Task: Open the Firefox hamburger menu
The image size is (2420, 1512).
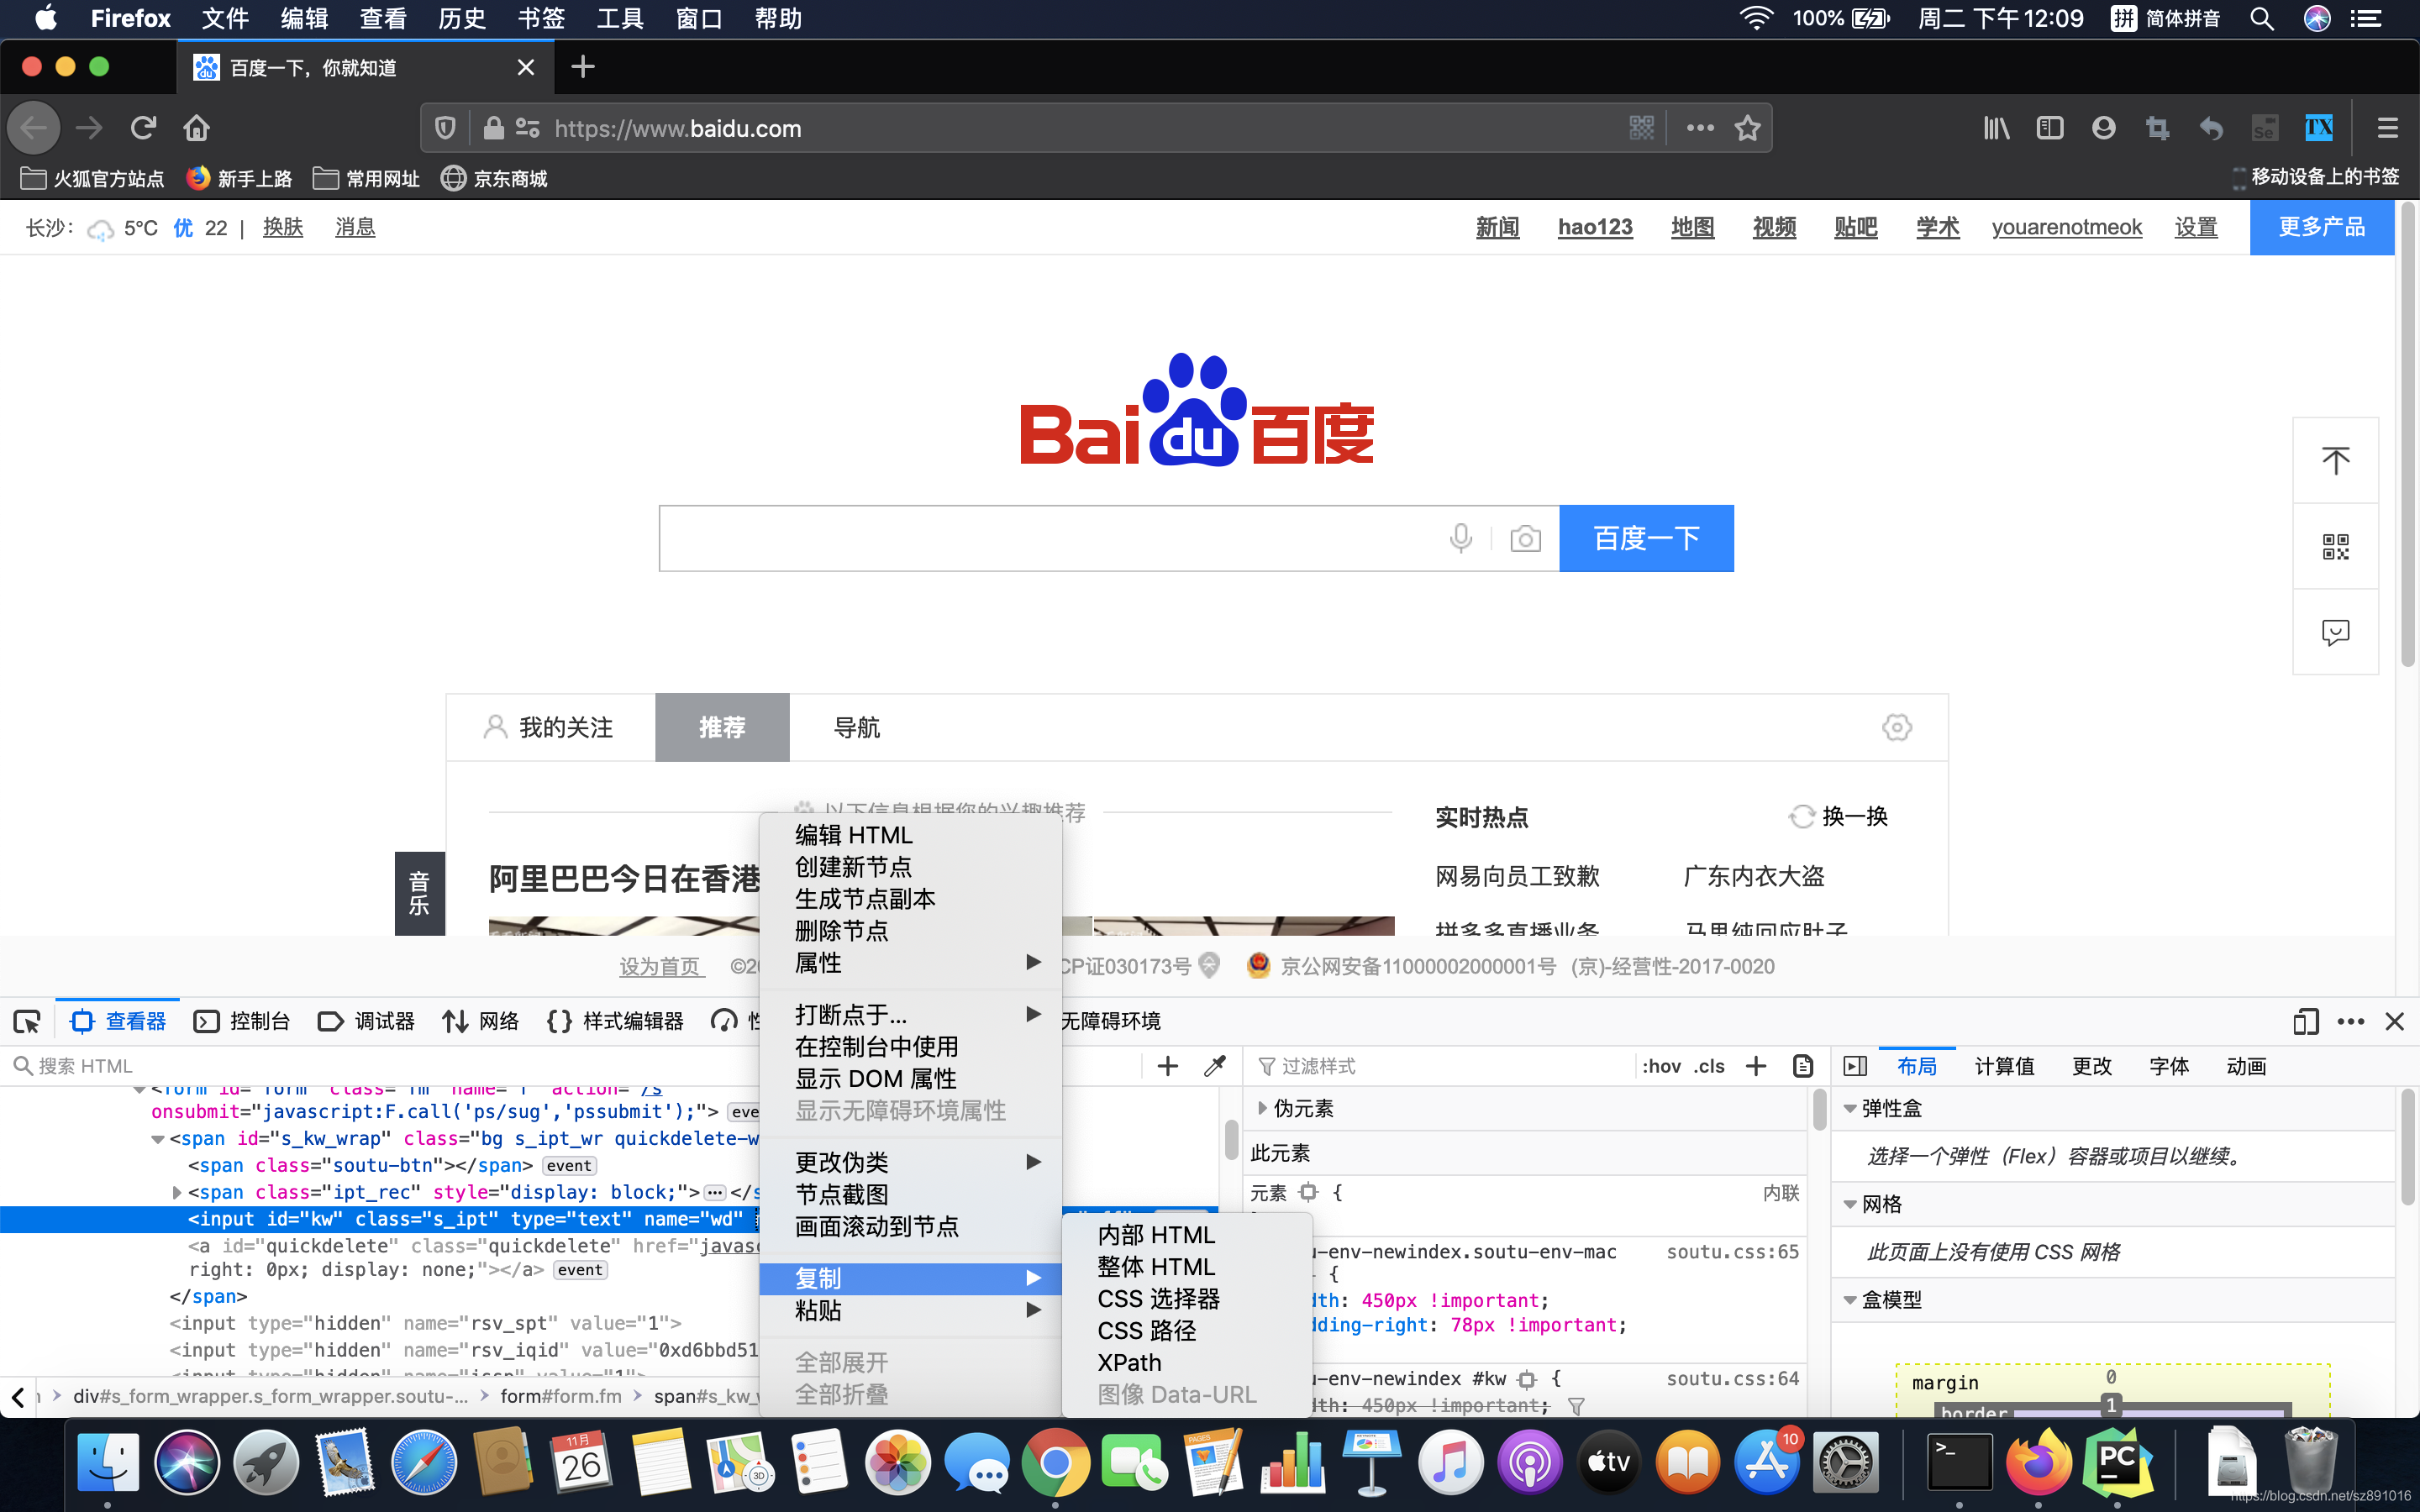Action: pos(2388,128)
